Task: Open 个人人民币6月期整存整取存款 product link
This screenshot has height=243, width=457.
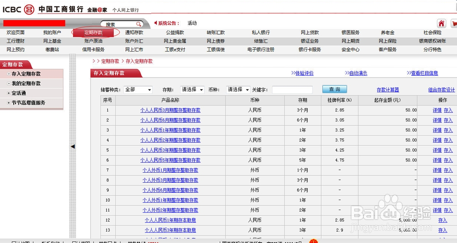Action: click(x=170, y=120)
